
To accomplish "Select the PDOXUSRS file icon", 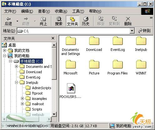I will point(71,88).
